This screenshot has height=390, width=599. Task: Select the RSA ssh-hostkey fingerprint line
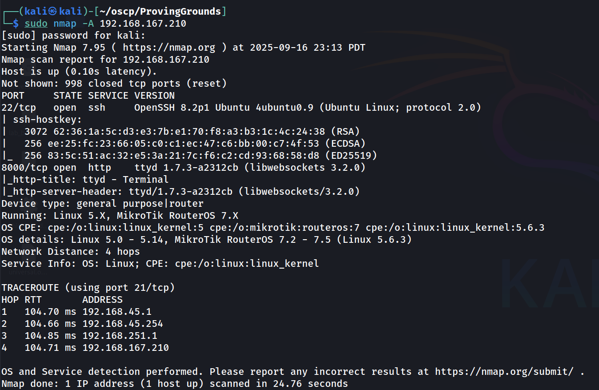192,132
